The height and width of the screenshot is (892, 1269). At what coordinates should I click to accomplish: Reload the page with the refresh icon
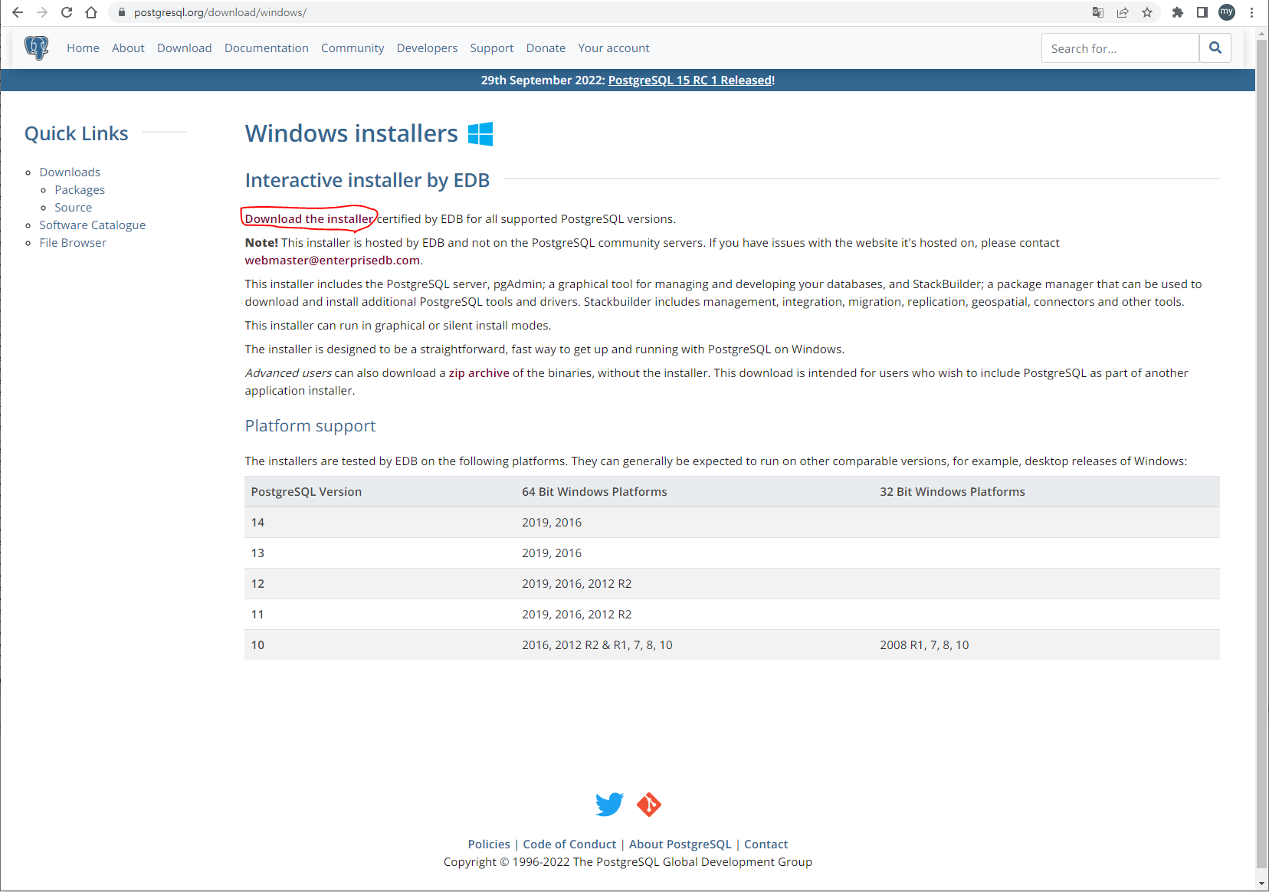click(67, 12)
